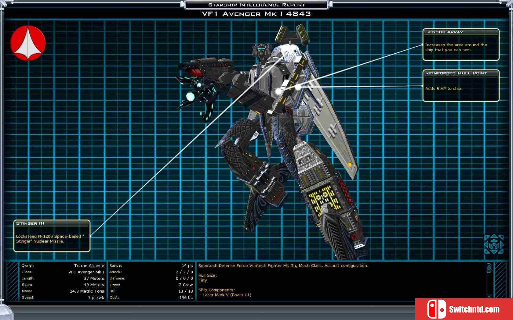Click the red Terran Alliance faction emblem

pos(28,43)
